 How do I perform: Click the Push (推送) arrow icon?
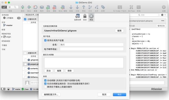(84, 7)
